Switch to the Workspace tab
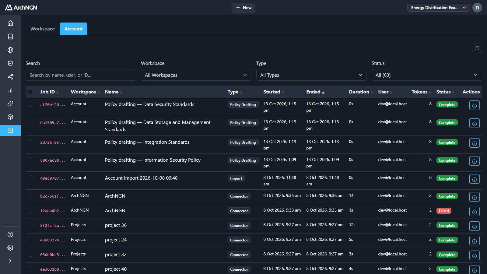Image resolution: width=487 pixels, height=274 pixels. tap(43, 29)
